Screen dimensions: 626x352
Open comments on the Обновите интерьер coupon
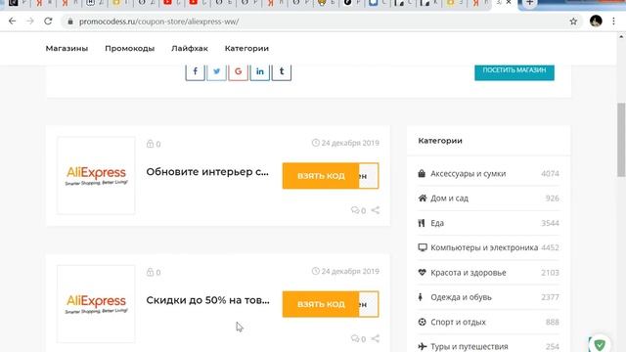(x=358, y=210)
